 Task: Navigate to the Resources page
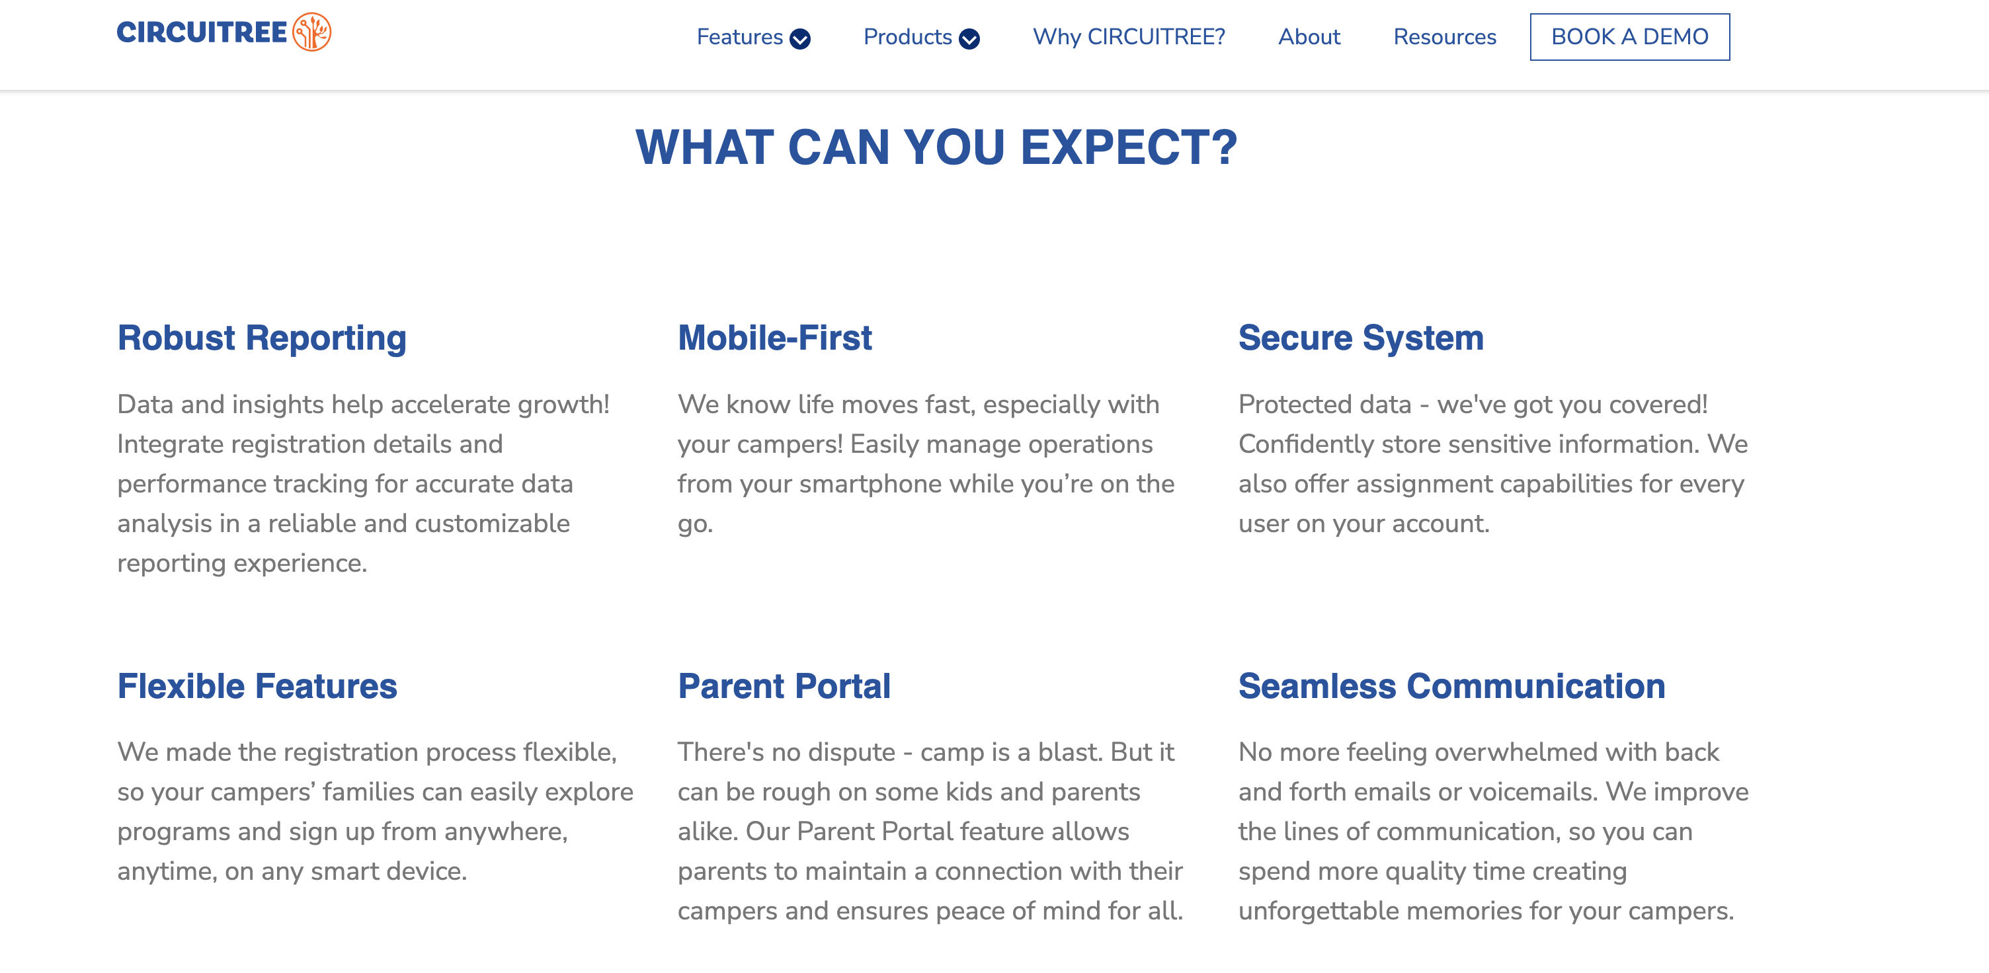1445,37
